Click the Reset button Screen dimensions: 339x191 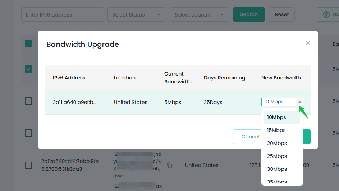coord(282,14)
